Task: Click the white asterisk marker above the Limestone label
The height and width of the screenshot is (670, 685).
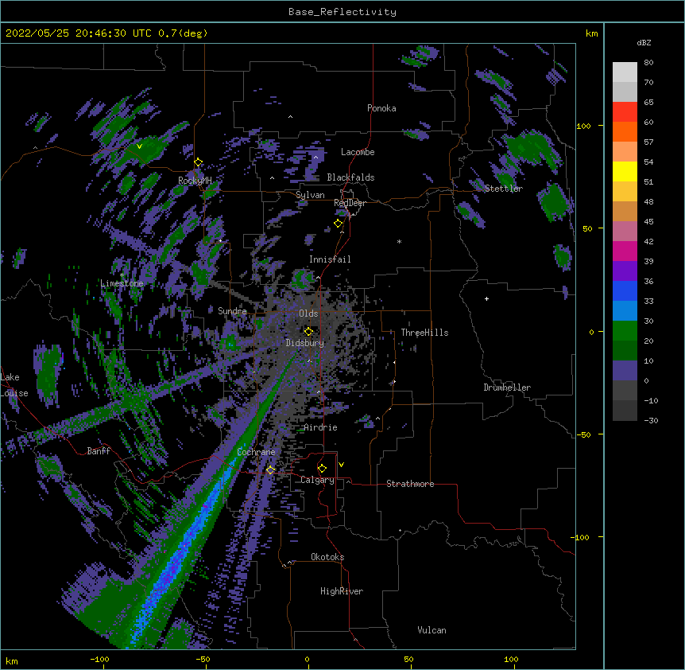Action: click(122, 275)
